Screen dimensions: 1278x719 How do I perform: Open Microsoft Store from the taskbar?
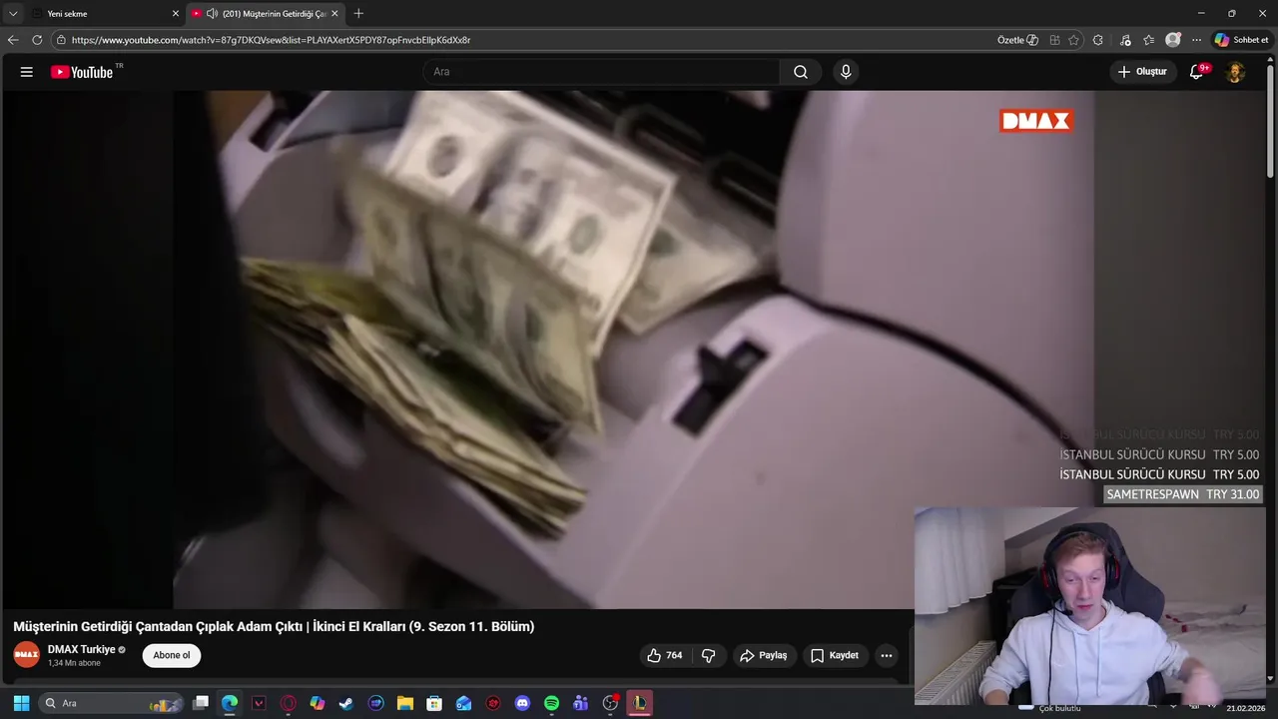(434, 703)
